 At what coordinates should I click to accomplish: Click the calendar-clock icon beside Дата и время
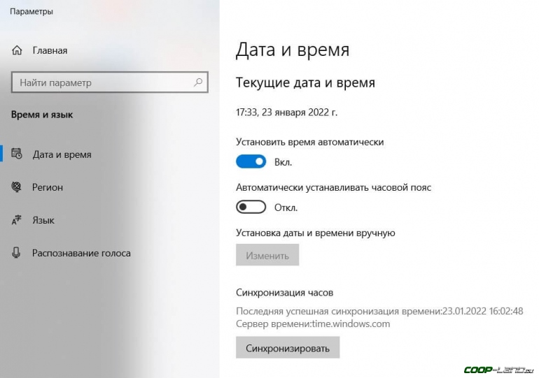coord(17,154)
